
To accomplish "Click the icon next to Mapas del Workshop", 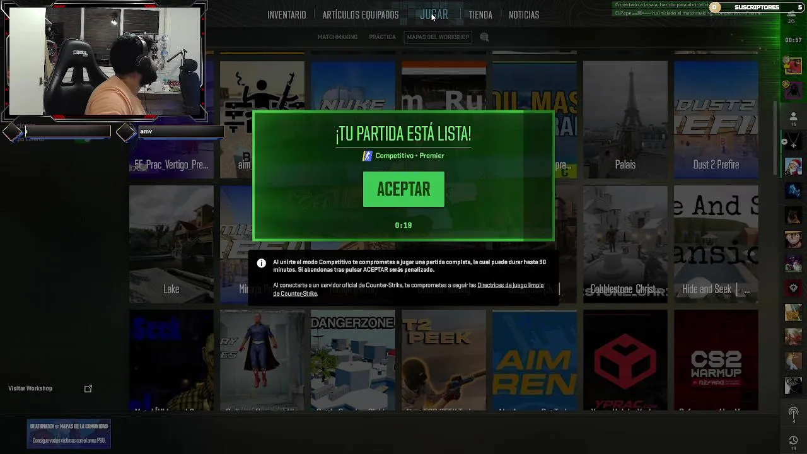I will pyautogui.click(x=484, y=37).
